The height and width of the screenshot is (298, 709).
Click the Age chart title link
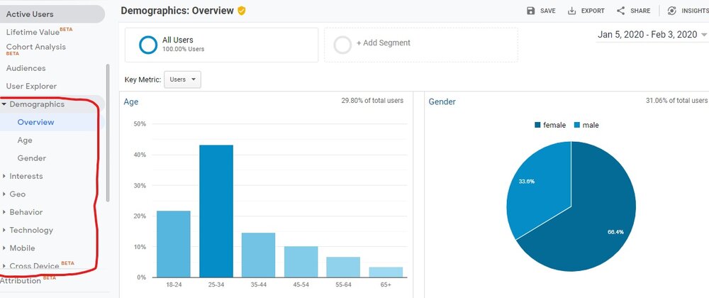tap(131, 101)
